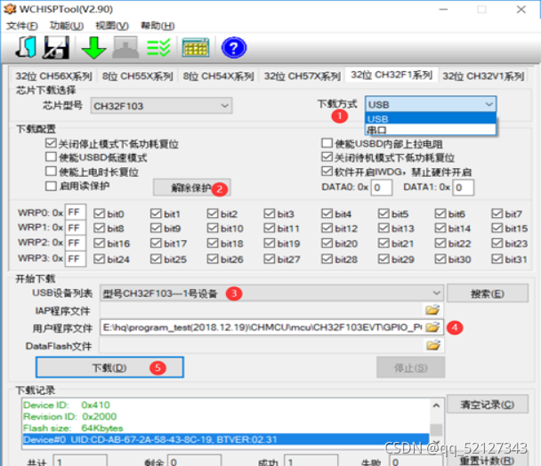Click the WRP0 hex value field
This screenshot has height=466, width=541.
[x=76, y=213]
